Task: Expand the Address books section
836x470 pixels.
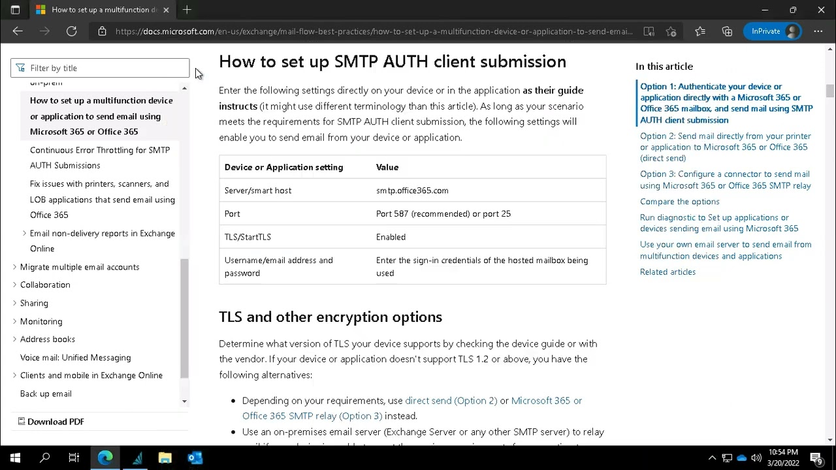Action: click(14, 339)
